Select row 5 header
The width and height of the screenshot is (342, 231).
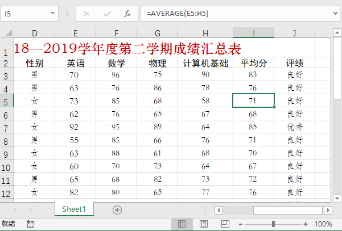6,100
